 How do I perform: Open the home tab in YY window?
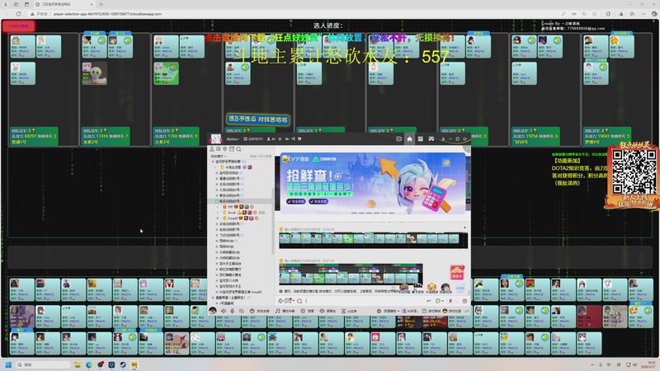[409, 139]
